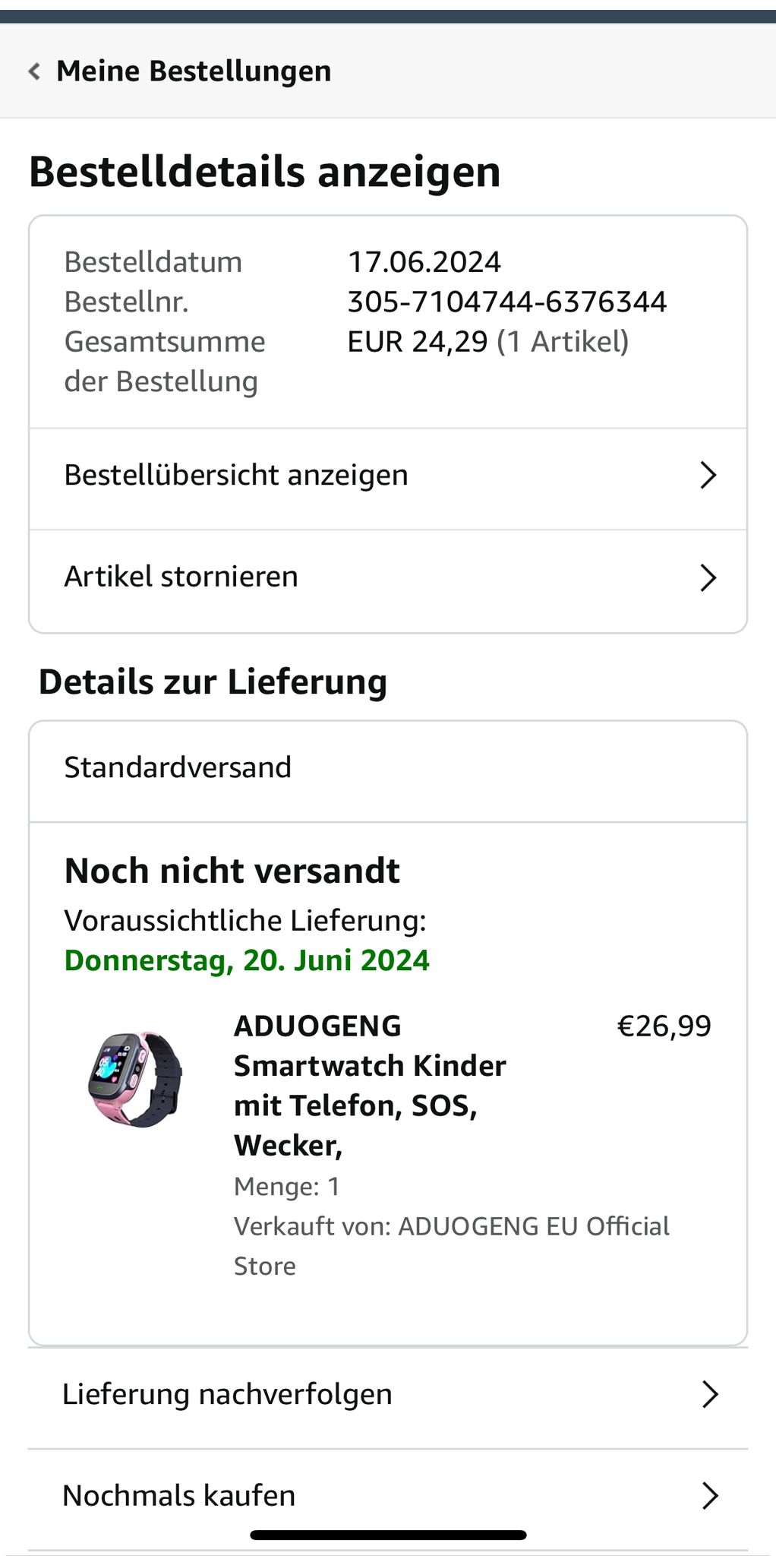Open Bestellübersicht anzeigen row
Viewport: 776px width, 1556px height.
[x=236, y=476]
